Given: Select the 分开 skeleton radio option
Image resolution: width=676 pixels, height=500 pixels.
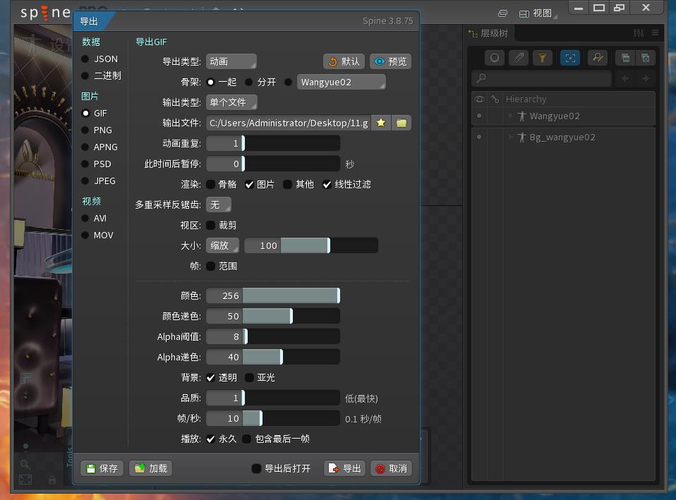Looking at the screenshot, I should pos(249,82).
